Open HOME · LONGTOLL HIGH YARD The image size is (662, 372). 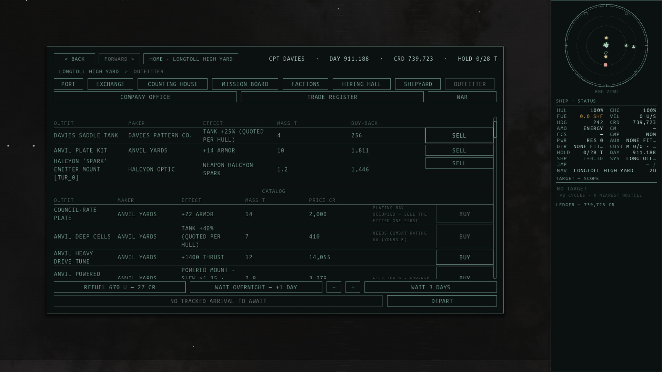tap(191, 59)
